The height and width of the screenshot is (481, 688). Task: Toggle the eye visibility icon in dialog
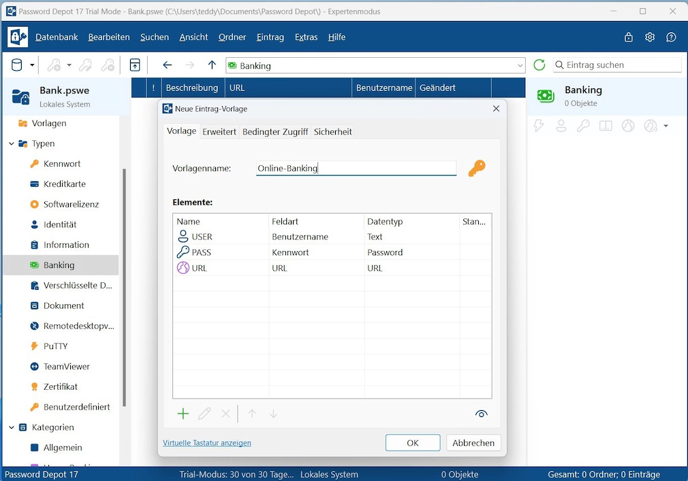coord(482,414)
